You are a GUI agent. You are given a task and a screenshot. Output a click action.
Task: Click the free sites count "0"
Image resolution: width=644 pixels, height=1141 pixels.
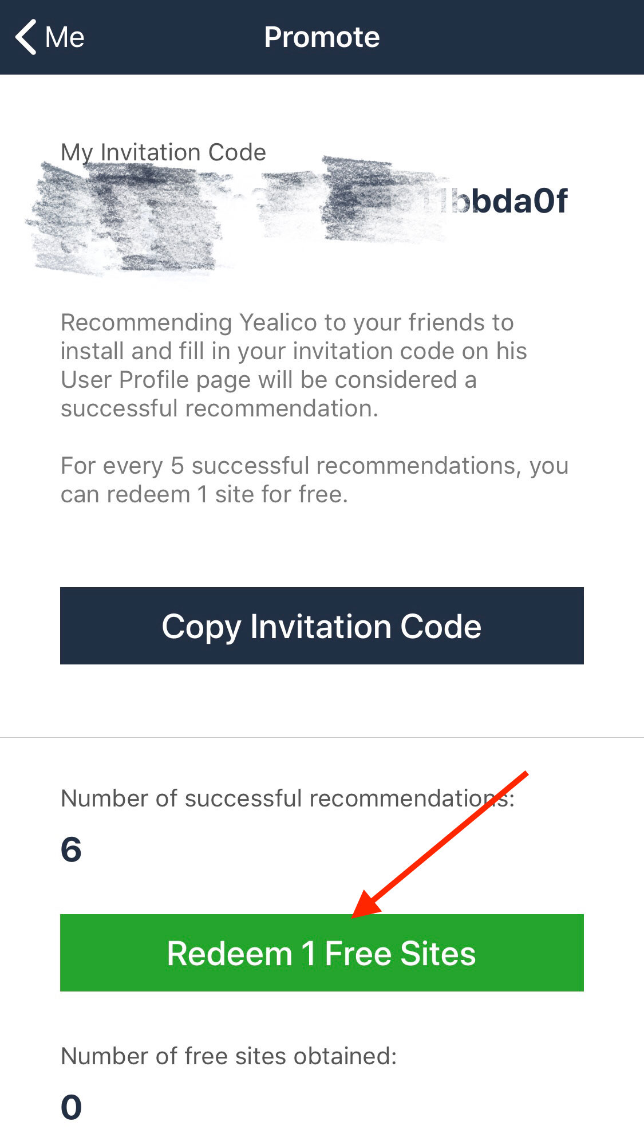coord(71,1107)
